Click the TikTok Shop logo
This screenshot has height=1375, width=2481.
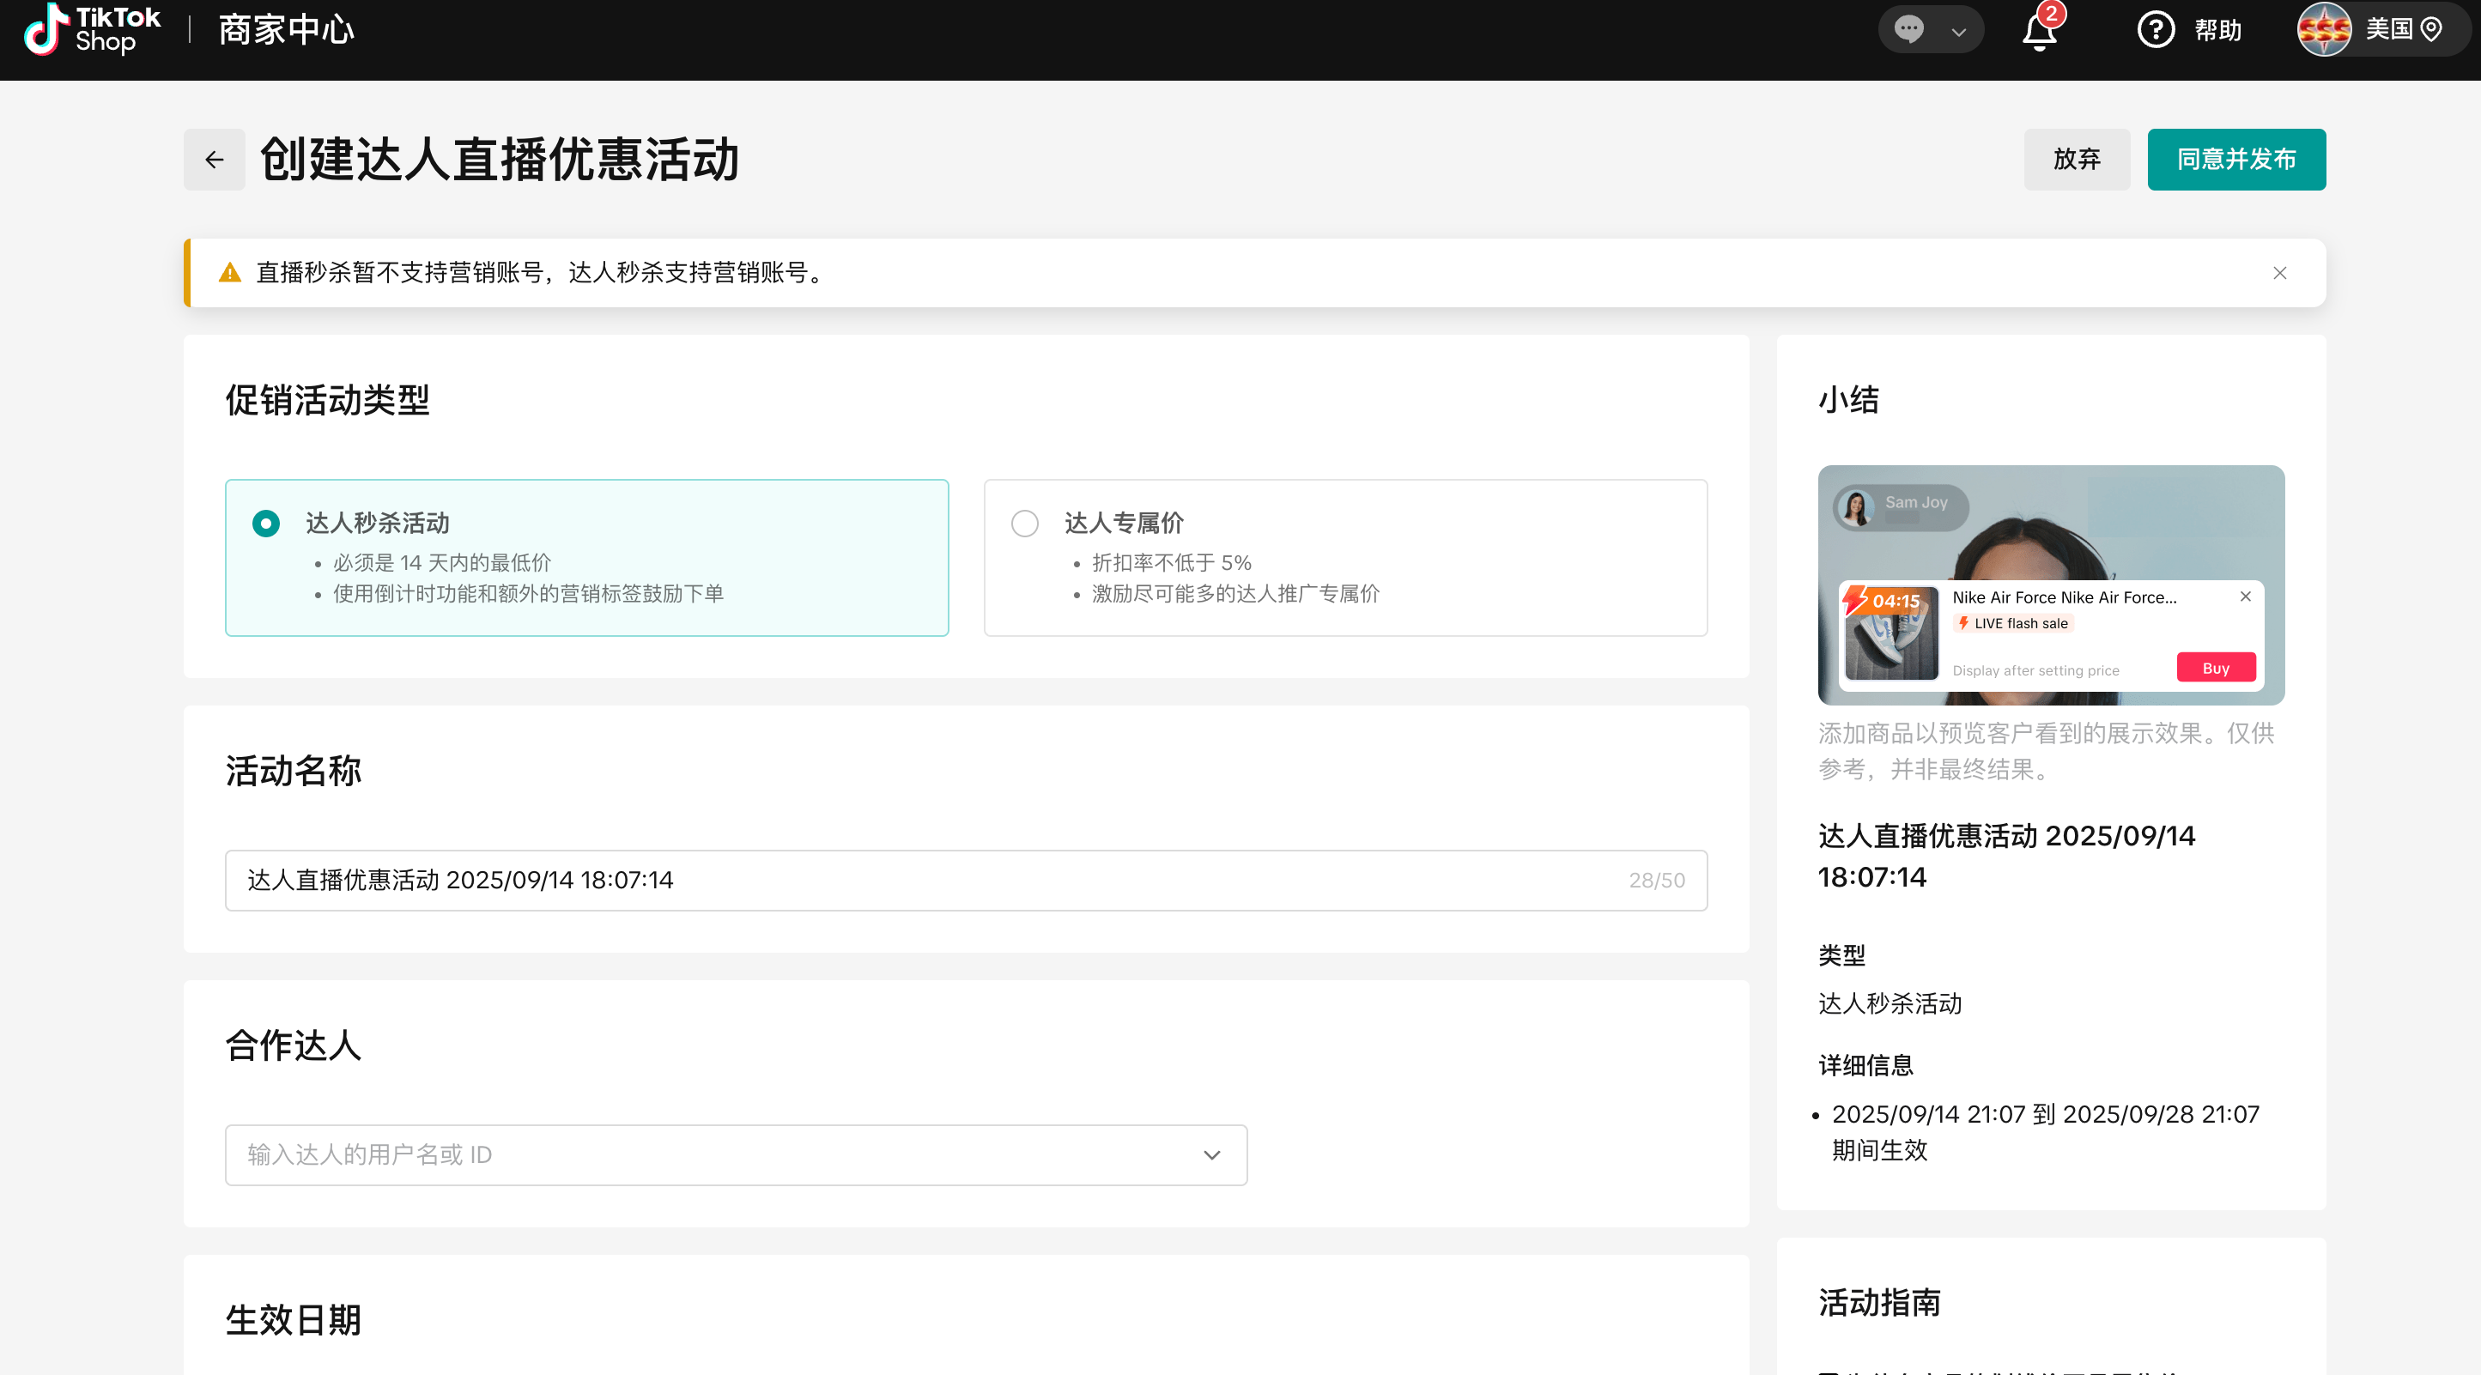92,29
